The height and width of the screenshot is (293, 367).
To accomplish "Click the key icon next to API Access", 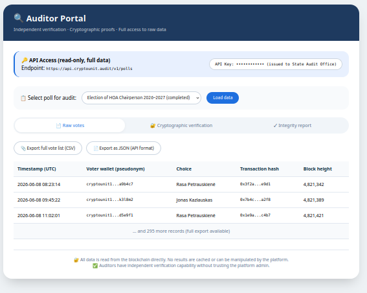I will click(x=25, y=60).
